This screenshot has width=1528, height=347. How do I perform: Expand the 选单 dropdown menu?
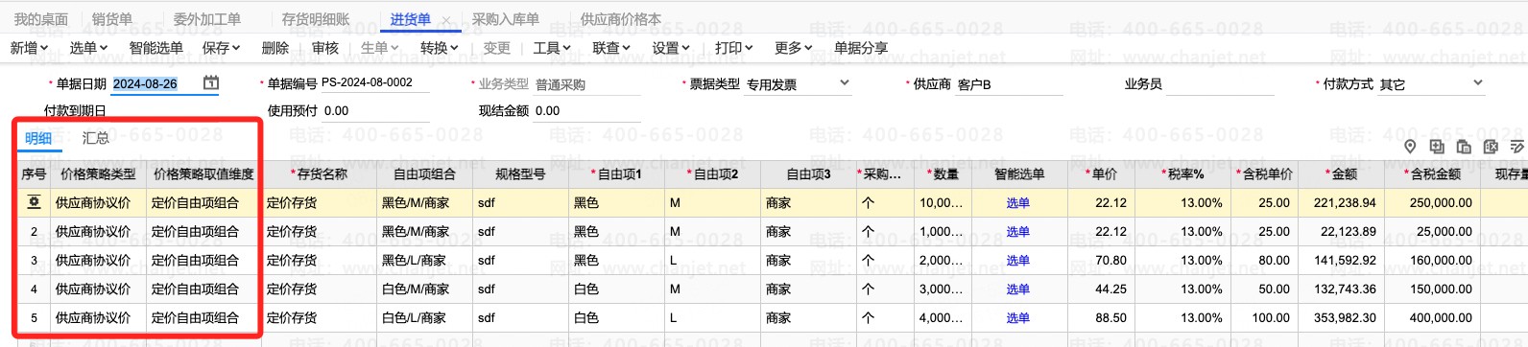pos(88,48)
